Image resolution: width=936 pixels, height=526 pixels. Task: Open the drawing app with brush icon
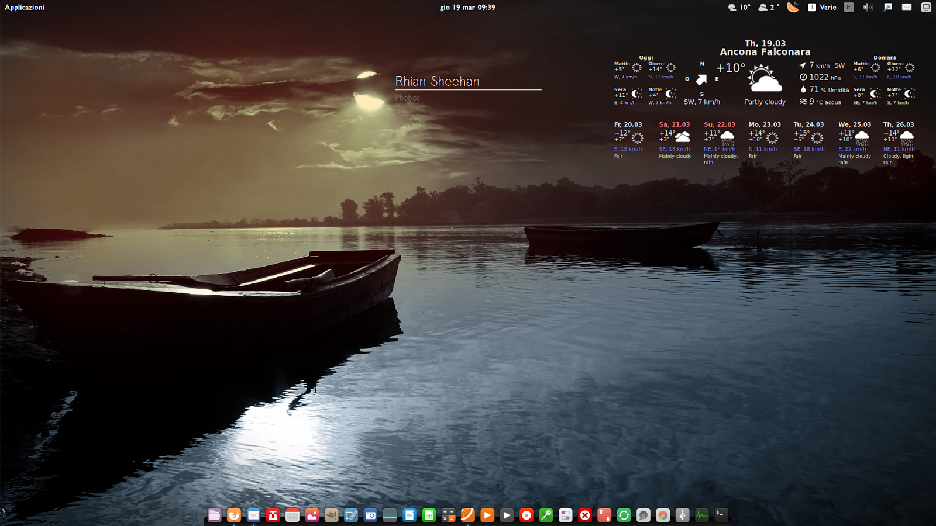[x=351, y=515]
